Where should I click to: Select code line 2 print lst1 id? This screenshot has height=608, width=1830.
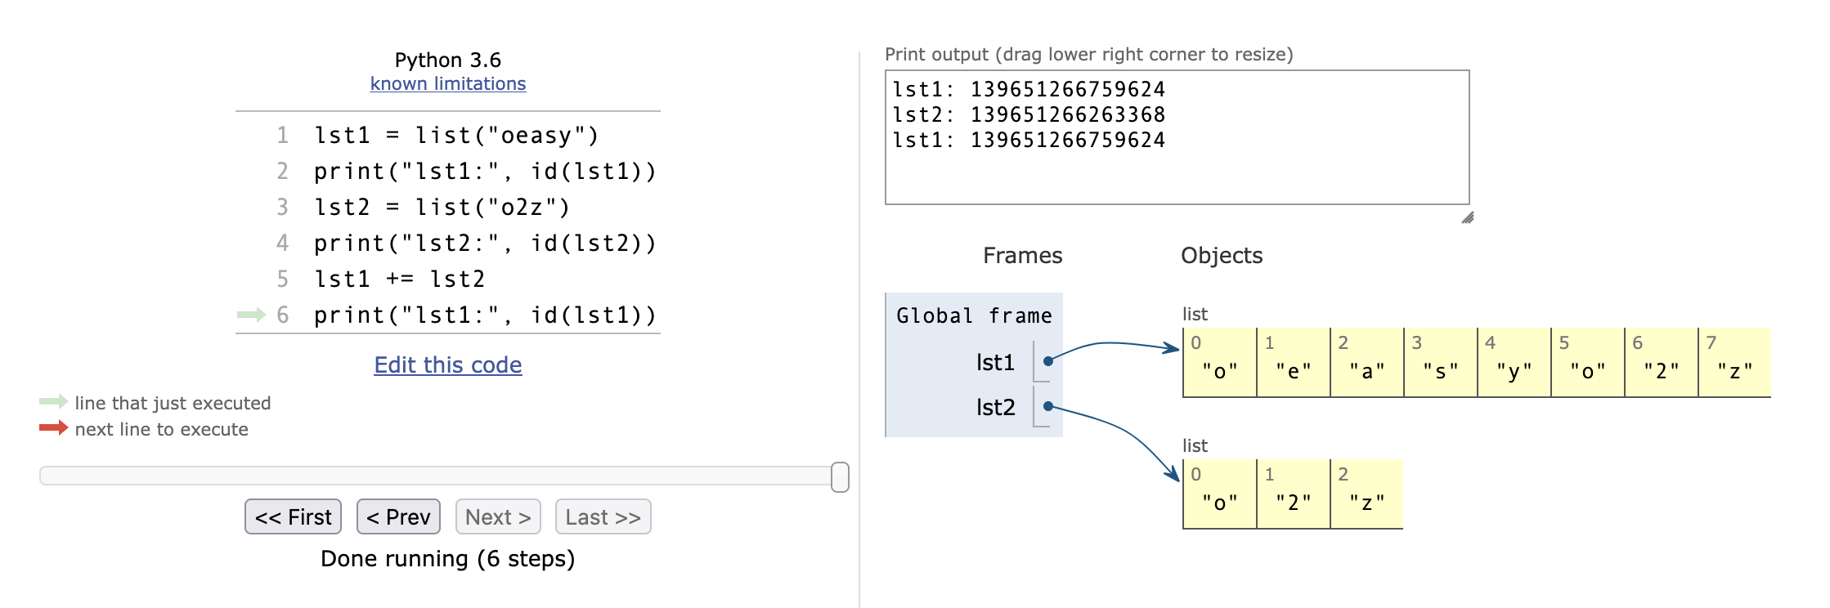coord(485,171)
